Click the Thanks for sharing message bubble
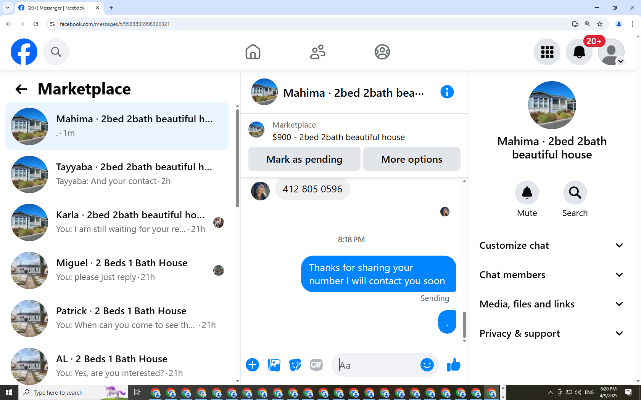The image size is (641, 400). tap(378, 274)
